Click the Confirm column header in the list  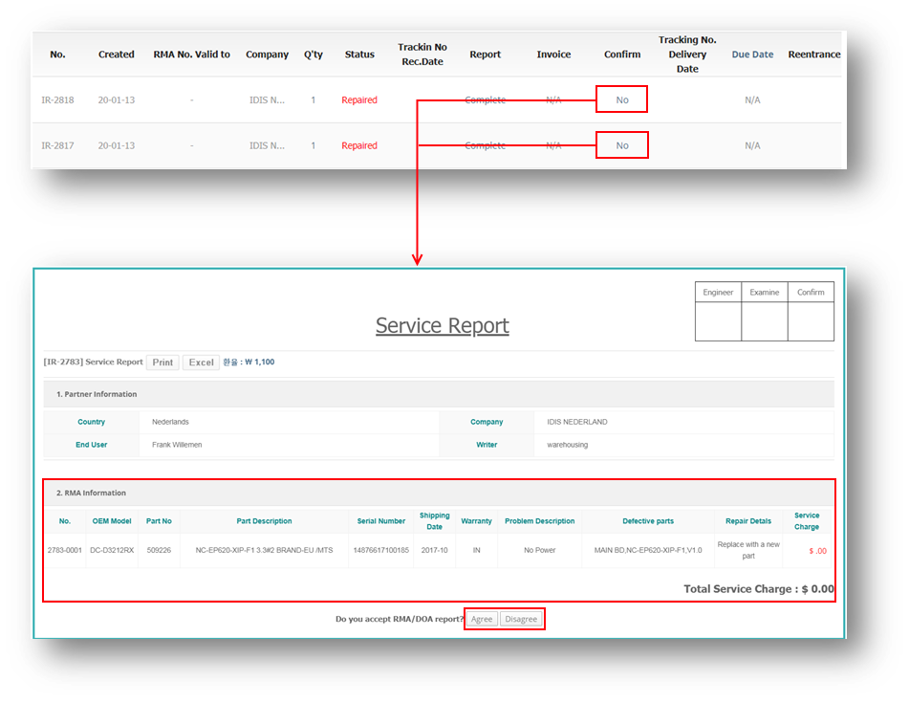click(622, 54)
